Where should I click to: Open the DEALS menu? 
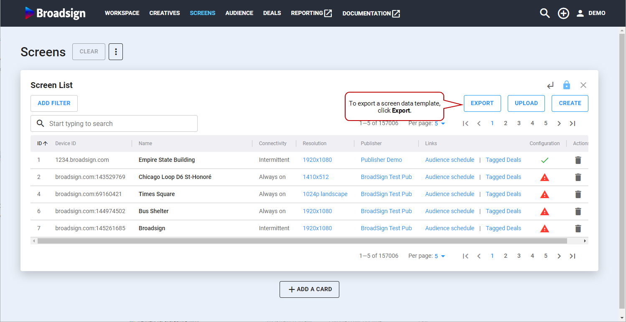coord(272,13)
